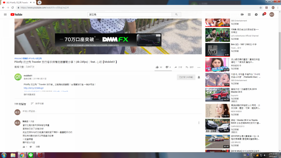This screenshot has width=281, height=158.
Task: Open the Windows Start button
Action: click(4, 155)
